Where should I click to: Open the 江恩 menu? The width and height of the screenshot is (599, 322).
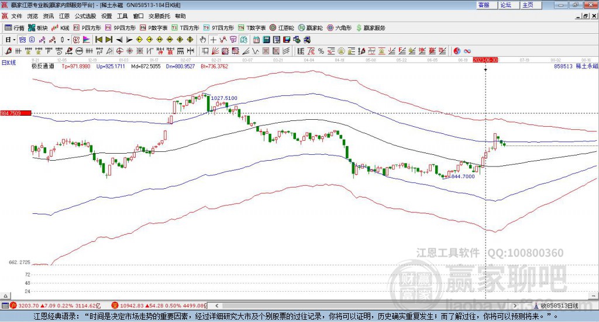coord(64,16)
